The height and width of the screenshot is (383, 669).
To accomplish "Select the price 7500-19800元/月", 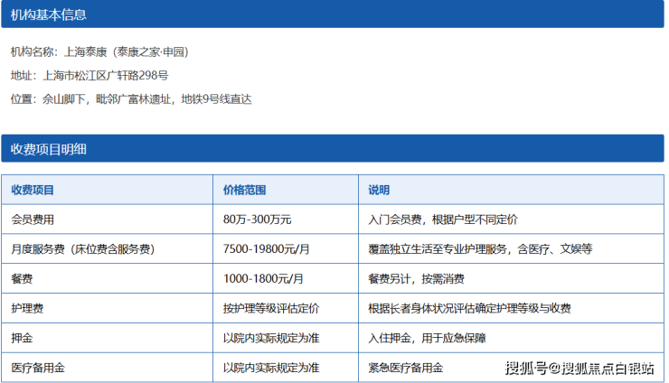I will click(x=266, y=249).
